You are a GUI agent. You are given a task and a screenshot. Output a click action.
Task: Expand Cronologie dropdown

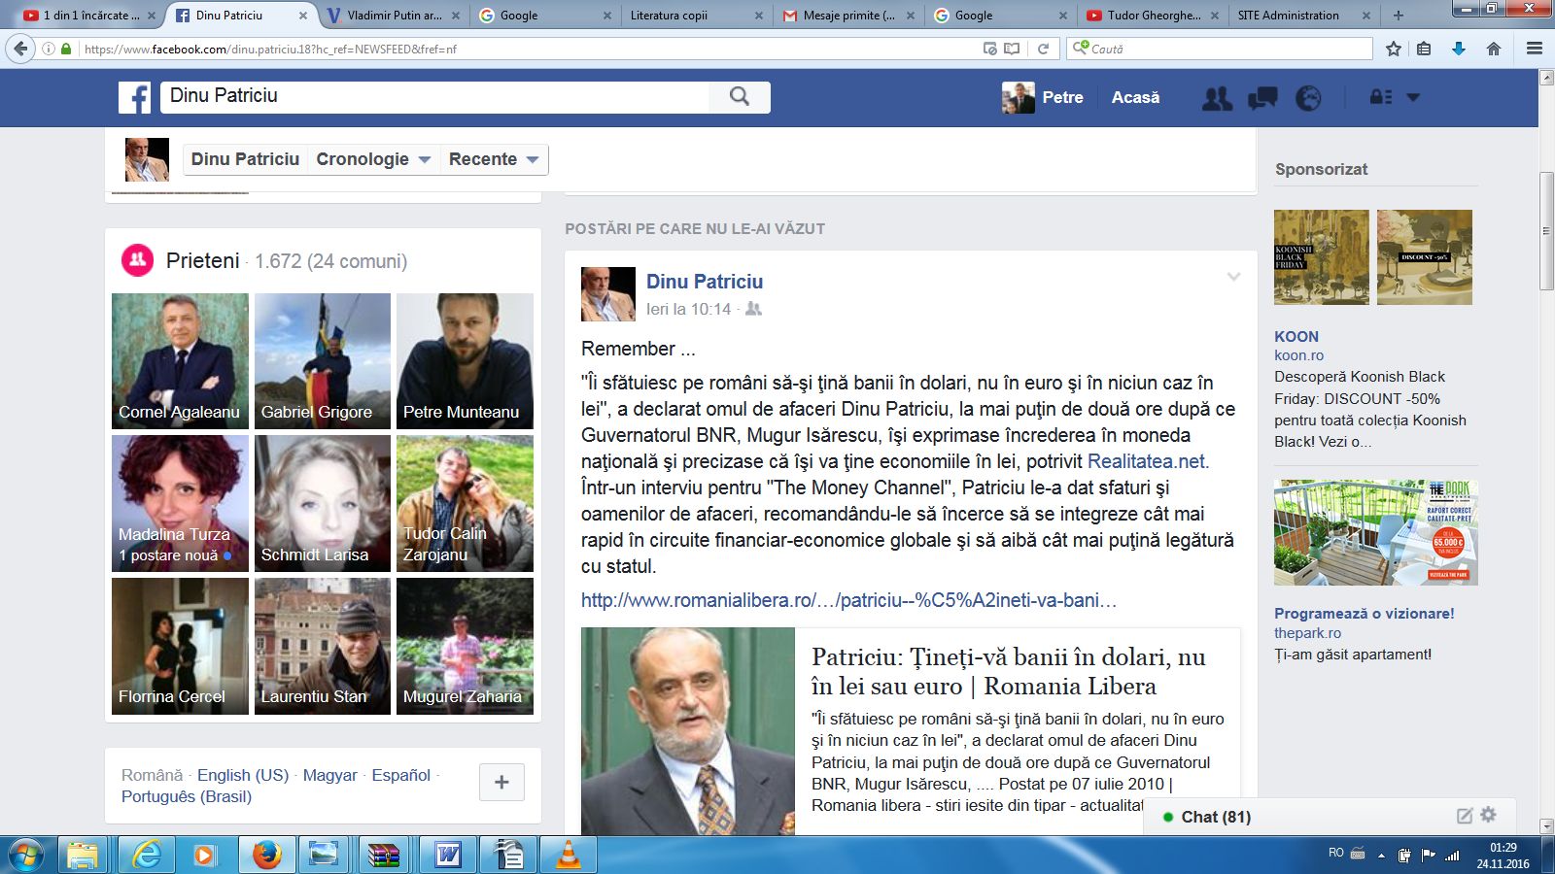point(373,159)
